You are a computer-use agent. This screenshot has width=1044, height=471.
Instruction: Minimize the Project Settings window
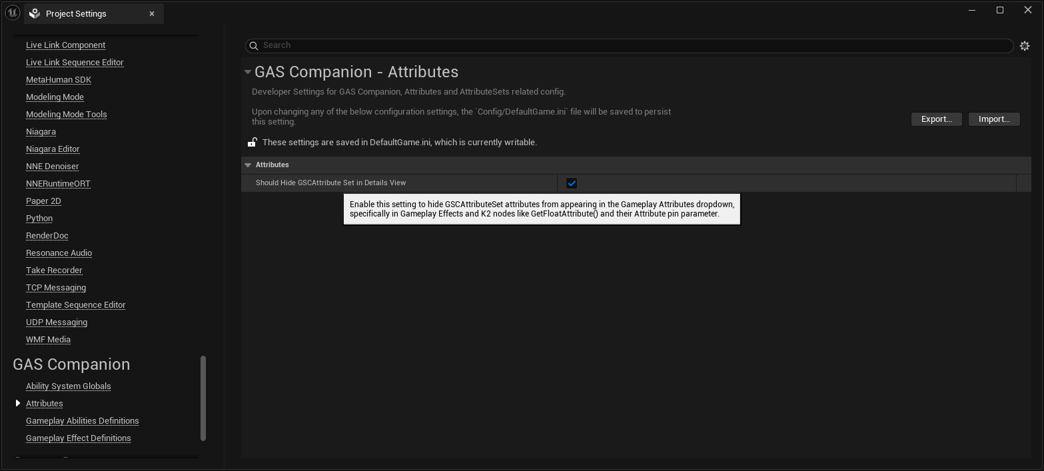click(x=973, y=10)
